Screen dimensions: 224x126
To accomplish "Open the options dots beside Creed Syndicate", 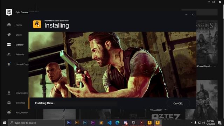I will 215,66.
